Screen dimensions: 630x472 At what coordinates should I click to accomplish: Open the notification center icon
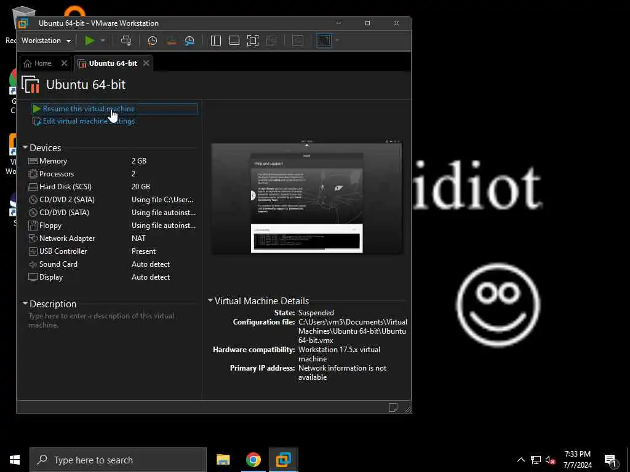point(611,461)
